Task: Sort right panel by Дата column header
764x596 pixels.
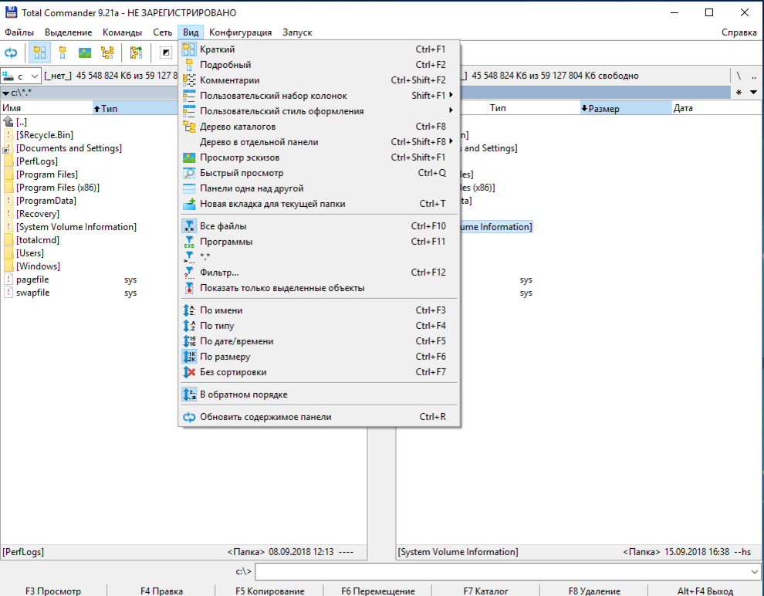Action: pos(716,108)
